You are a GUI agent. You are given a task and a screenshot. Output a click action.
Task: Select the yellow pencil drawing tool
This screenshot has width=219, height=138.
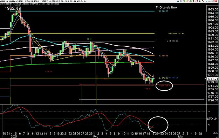click(x=187, y=1)
